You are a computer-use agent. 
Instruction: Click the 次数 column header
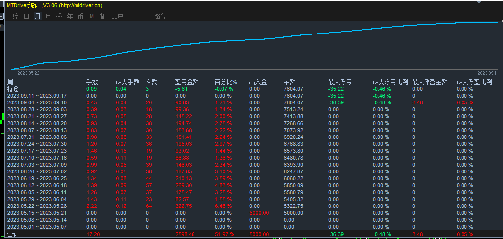[152, 82]
